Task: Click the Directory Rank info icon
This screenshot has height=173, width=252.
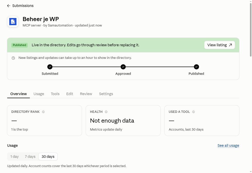Action: [x=43, y=112]
